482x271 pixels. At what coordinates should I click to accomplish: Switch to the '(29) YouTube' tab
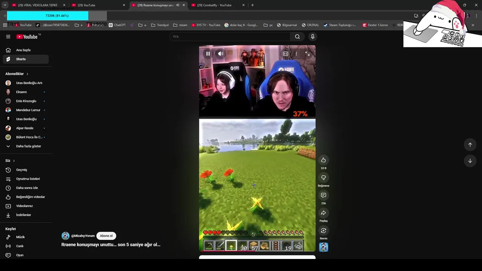point(99,5)
